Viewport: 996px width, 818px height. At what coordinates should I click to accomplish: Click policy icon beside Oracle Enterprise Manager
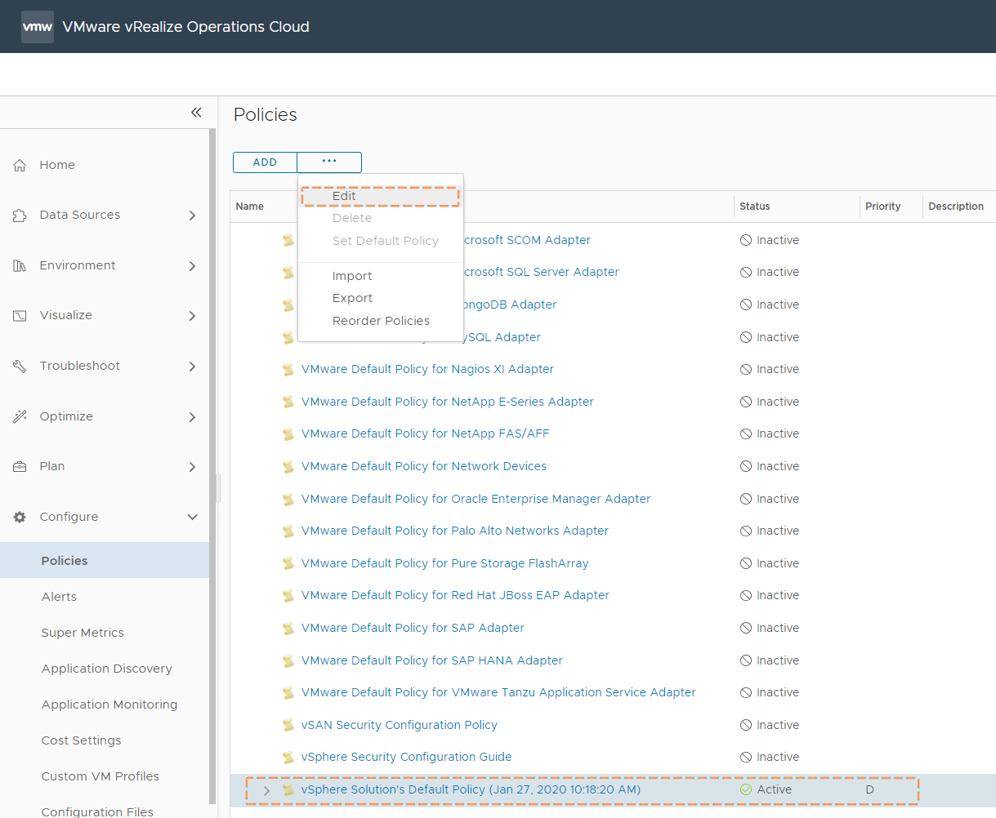(x=288, y=499)
